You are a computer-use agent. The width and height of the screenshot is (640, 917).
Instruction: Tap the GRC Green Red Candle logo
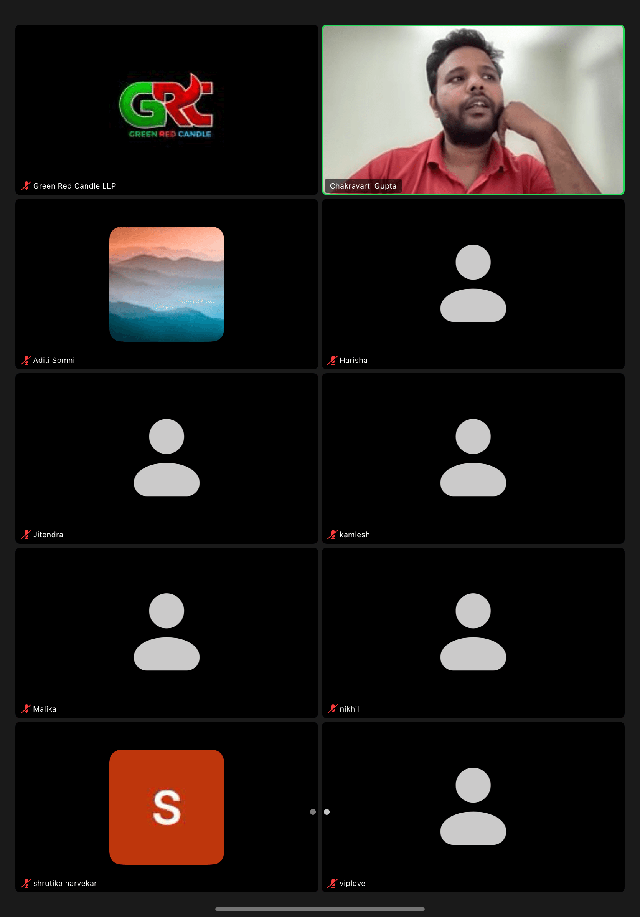[x=167, y=106]
